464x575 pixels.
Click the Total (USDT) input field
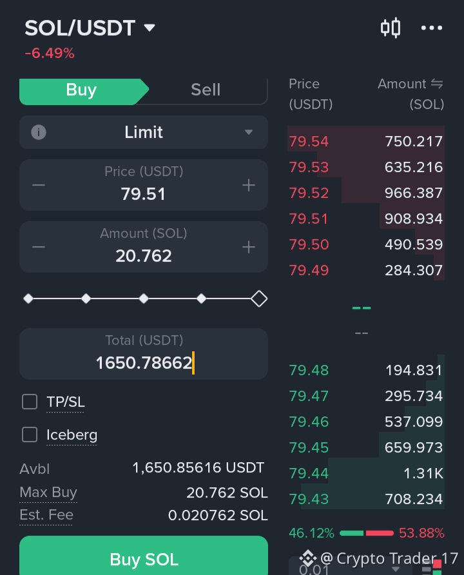pyautogui.click(x=144, y=354)
